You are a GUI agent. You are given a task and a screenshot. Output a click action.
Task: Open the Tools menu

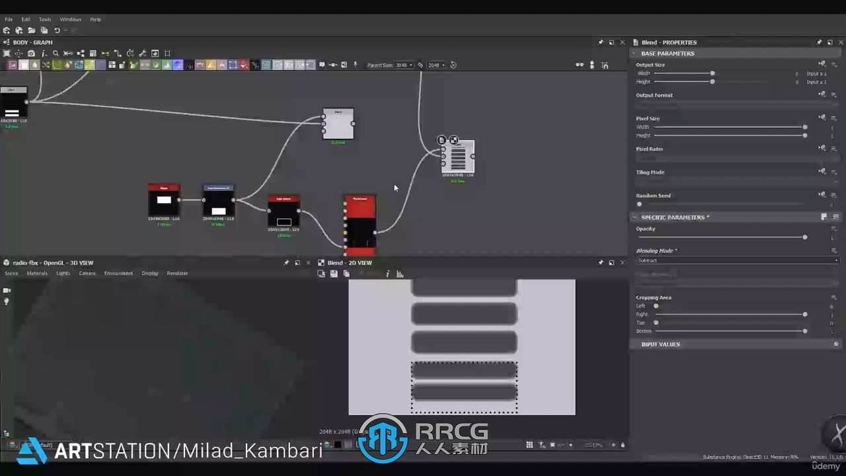pyautogui.click(x=45, y=19)
